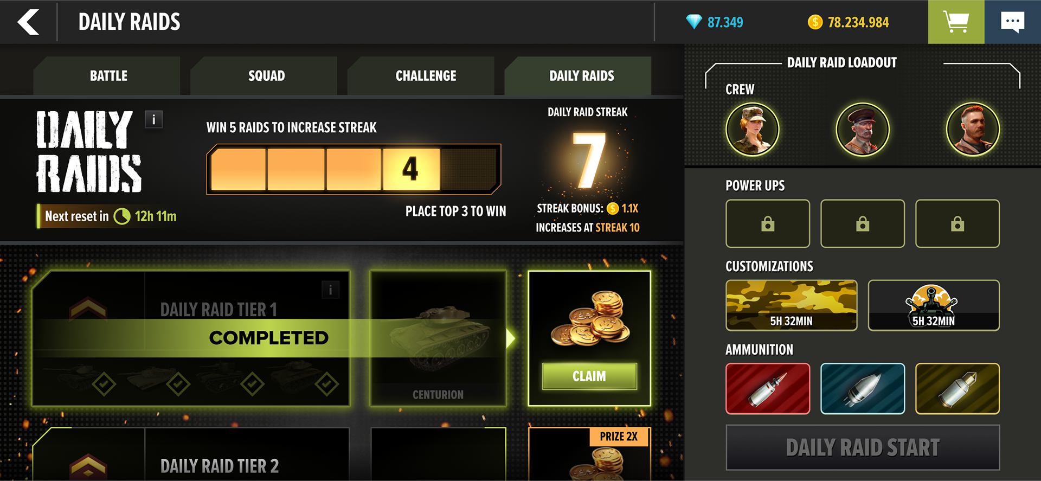Image resolution: width=1041 pixels, height=481 pixels.
Task: Start the daily raid
Action: pyautogui.click(x=863, y=447)
